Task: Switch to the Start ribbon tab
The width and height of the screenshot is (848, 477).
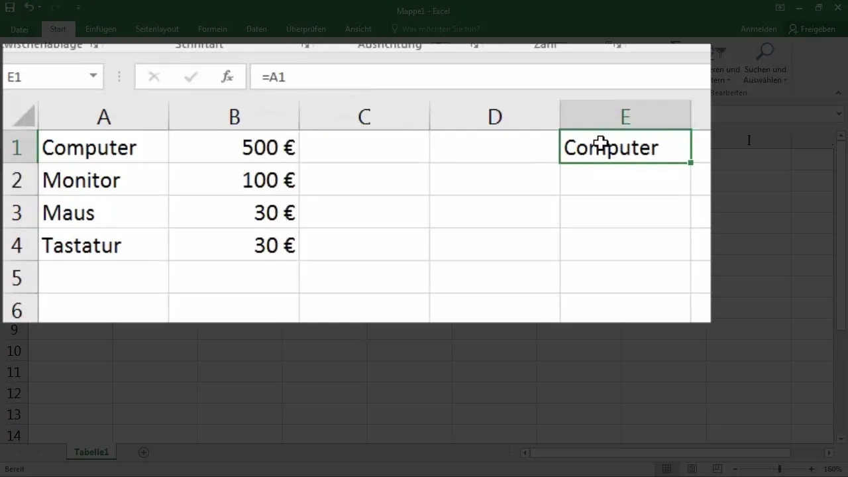Action: coord(58,29)
